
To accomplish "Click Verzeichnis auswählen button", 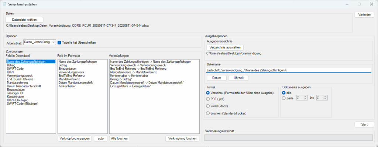I will tap(225, 47).
